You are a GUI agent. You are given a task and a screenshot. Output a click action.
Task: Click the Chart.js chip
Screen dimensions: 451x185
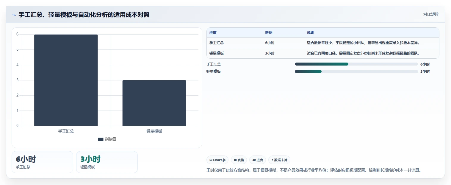(217, 160)
